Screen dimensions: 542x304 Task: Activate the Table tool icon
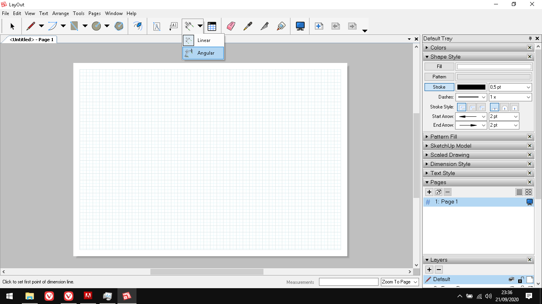(212, 27)
